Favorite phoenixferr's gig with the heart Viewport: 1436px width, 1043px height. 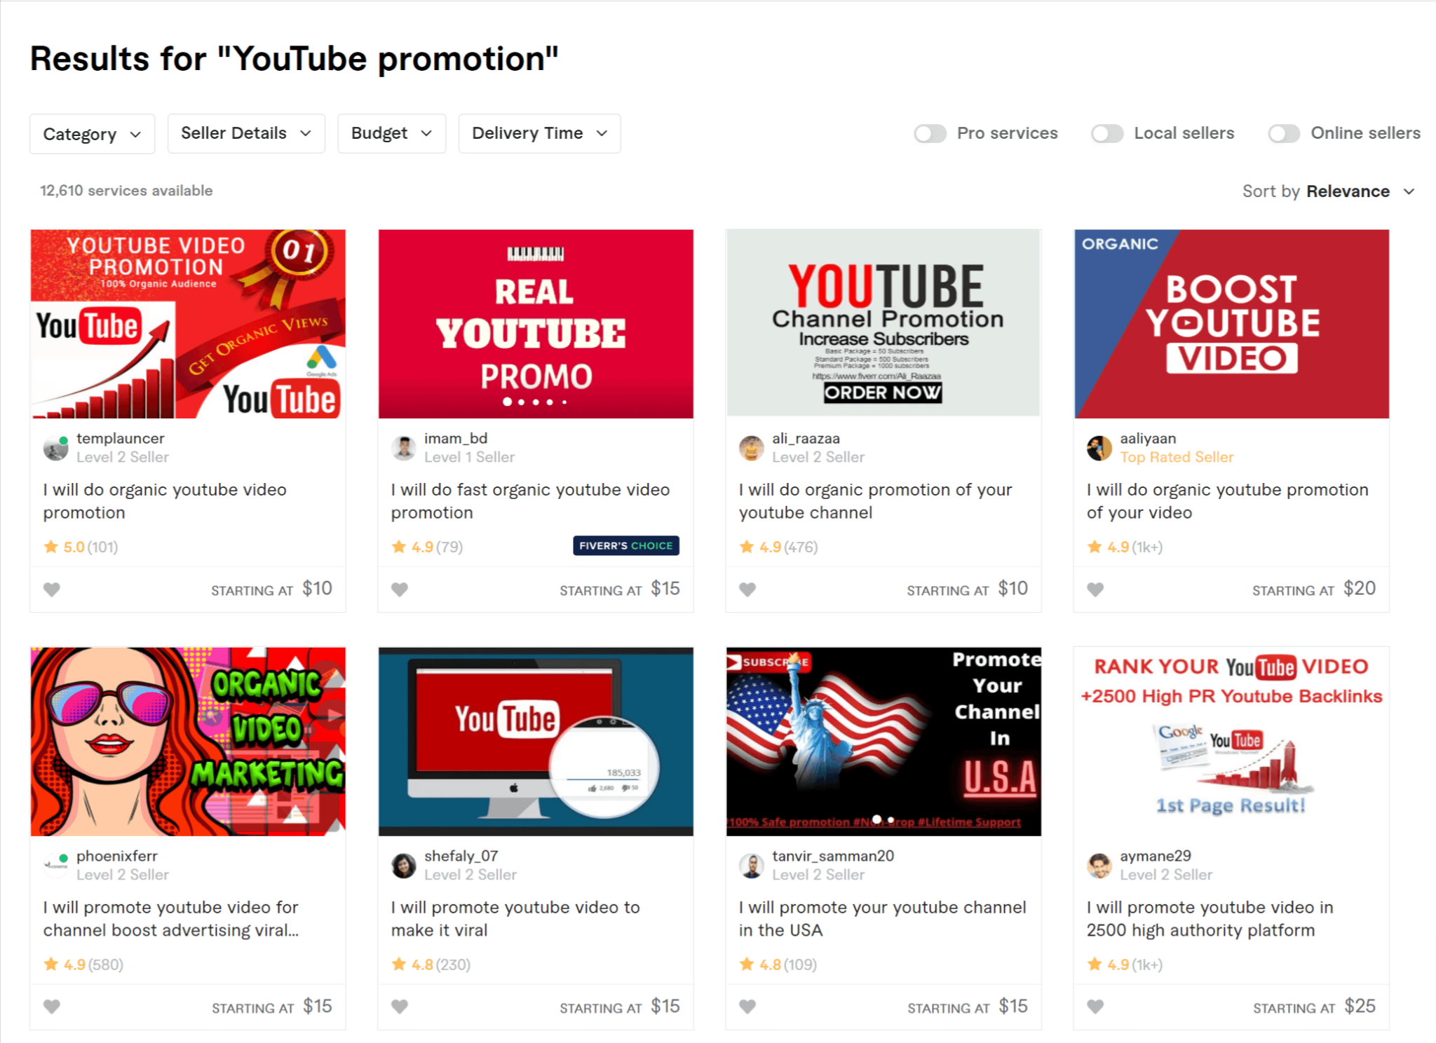point(52,1007)
